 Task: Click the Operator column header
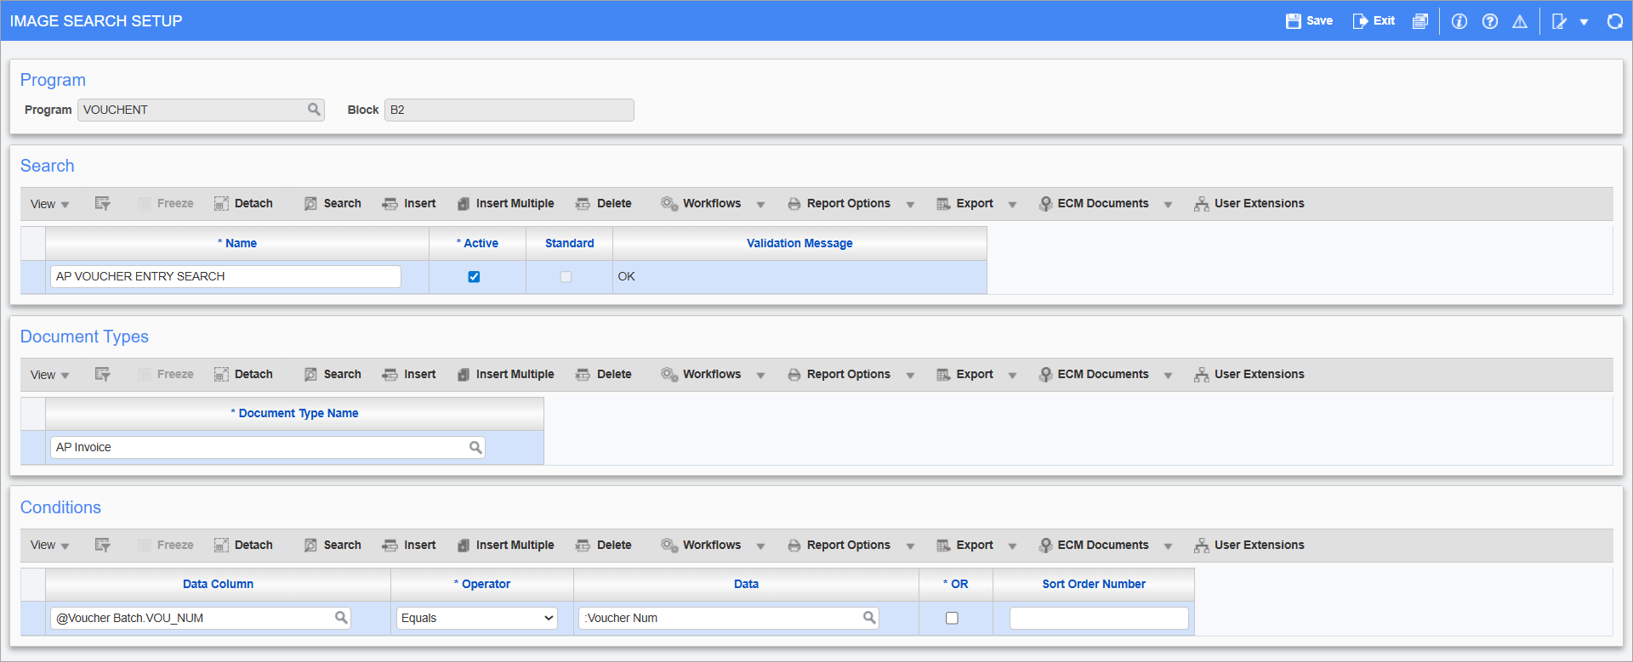[x=482, y=584]
